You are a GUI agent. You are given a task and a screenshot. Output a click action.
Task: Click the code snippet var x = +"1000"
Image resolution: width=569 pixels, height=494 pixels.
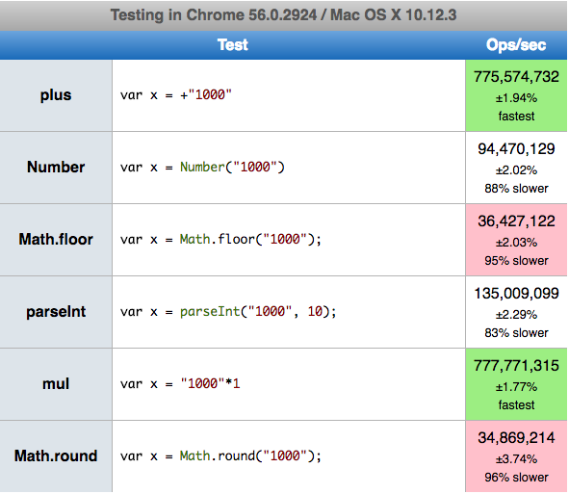point(176,95)
